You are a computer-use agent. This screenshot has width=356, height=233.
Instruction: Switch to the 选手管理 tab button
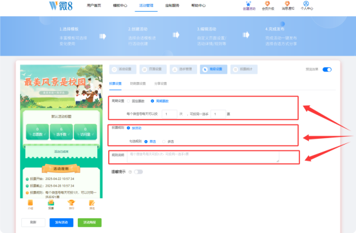(x=183, y=69)
